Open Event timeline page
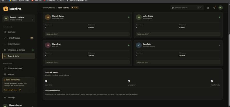 tap(19, 44)
